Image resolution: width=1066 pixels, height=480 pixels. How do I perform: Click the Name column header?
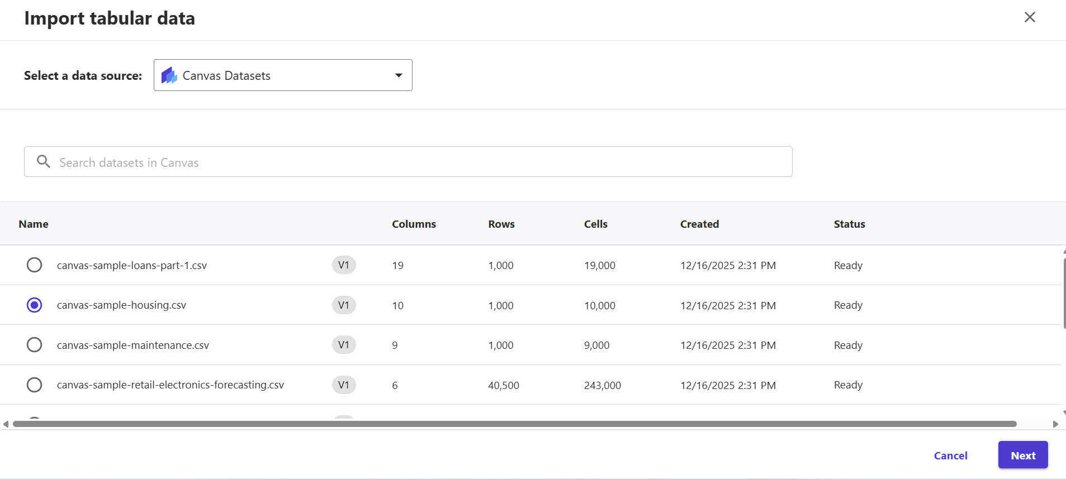click(x=34, y=224)
